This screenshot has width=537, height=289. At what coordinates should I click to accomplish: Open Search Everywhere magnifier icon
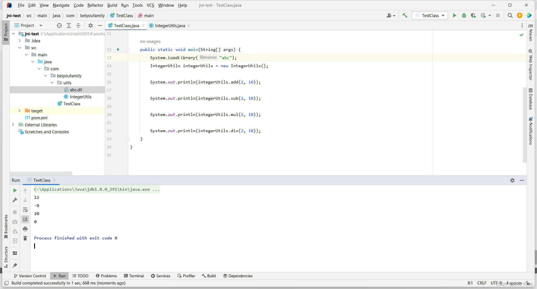pos(510,15)
